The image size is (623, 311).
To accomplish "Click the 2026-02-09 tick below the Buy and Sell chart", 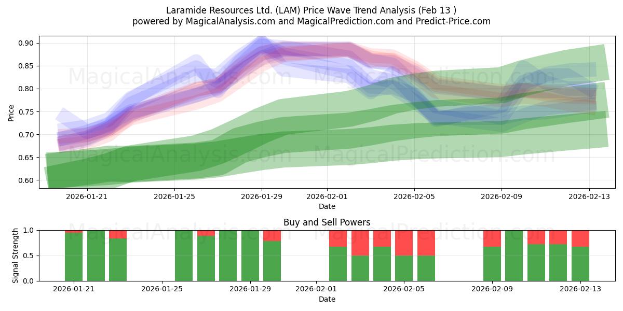I will click(x=492, y=289).
